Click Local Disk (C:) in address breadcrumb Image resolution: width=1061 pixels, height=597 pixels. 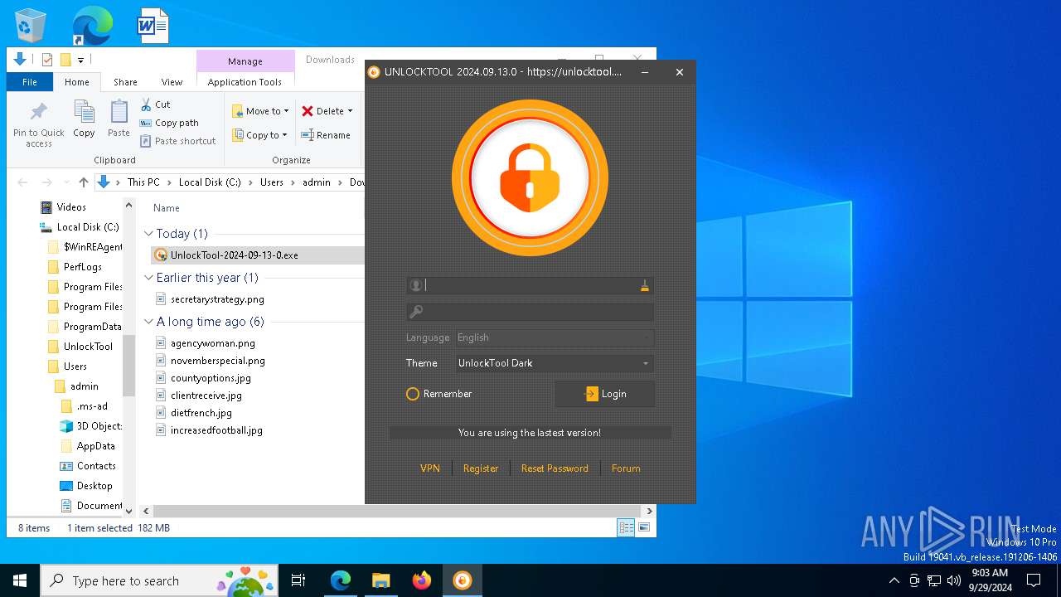click(211, 182)
